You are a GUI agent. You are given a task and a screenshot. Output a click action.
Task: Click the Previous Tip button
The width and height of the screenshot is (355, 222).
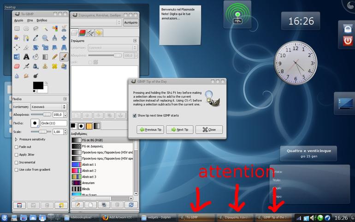point(150,130)
